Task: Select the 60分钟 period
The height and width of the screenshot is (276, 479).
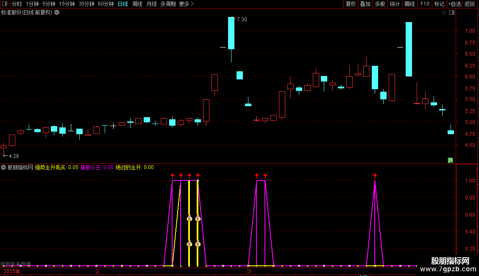Action: point(106,4)
